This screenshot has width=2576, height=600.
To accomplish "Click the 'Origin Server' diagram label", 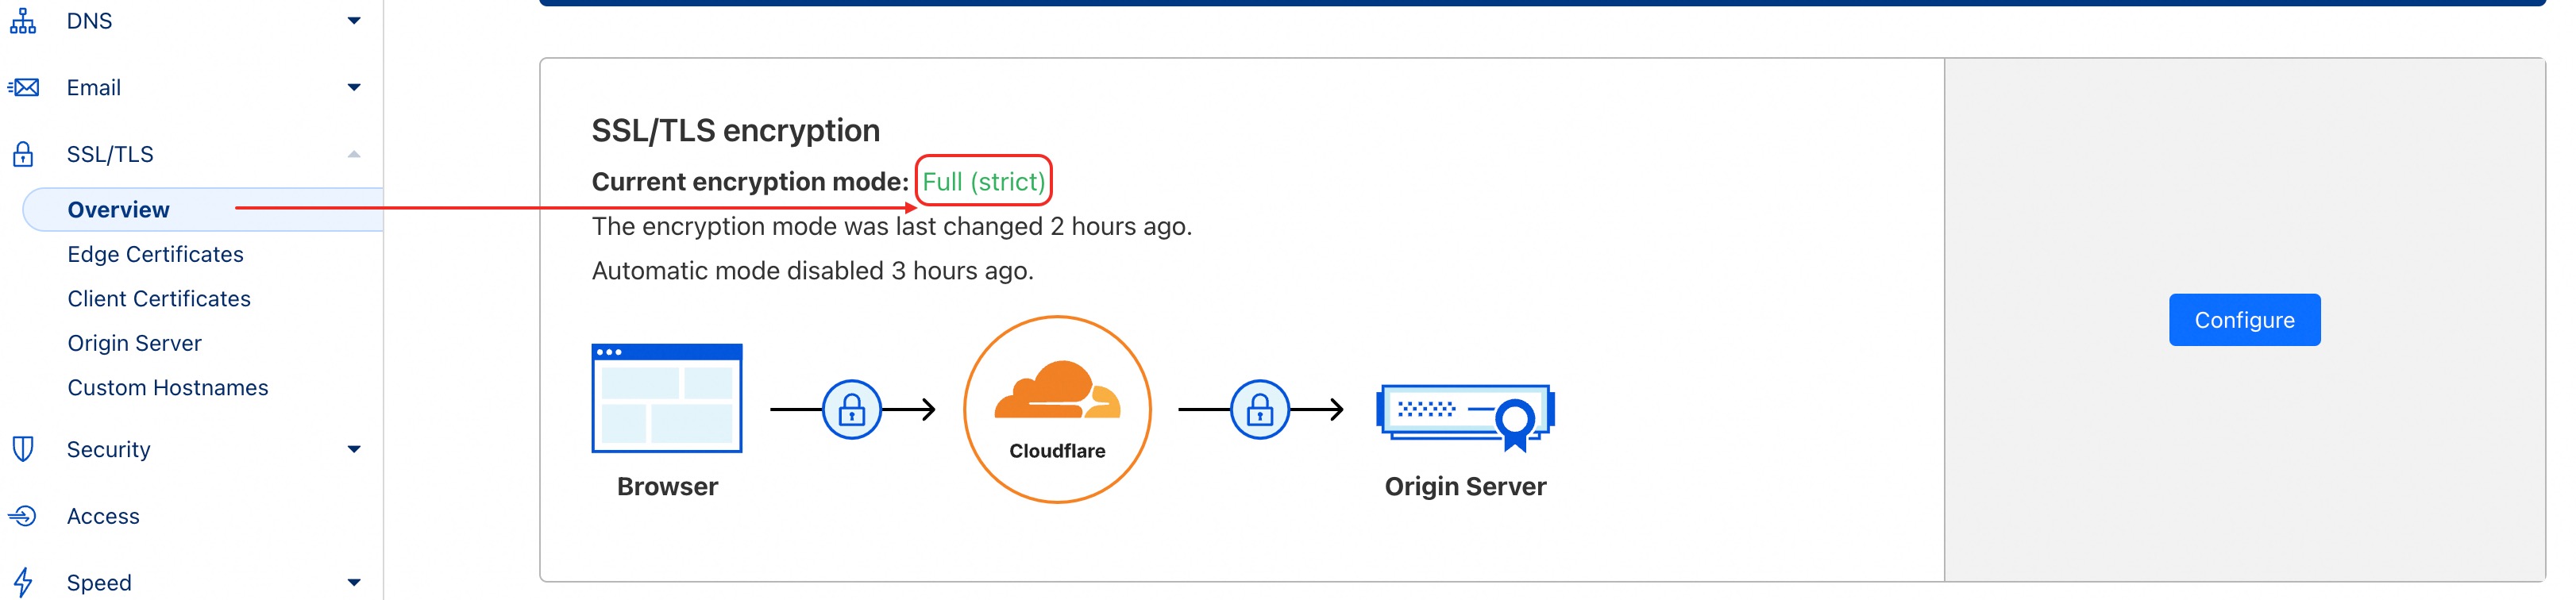I will [1465, 487].
